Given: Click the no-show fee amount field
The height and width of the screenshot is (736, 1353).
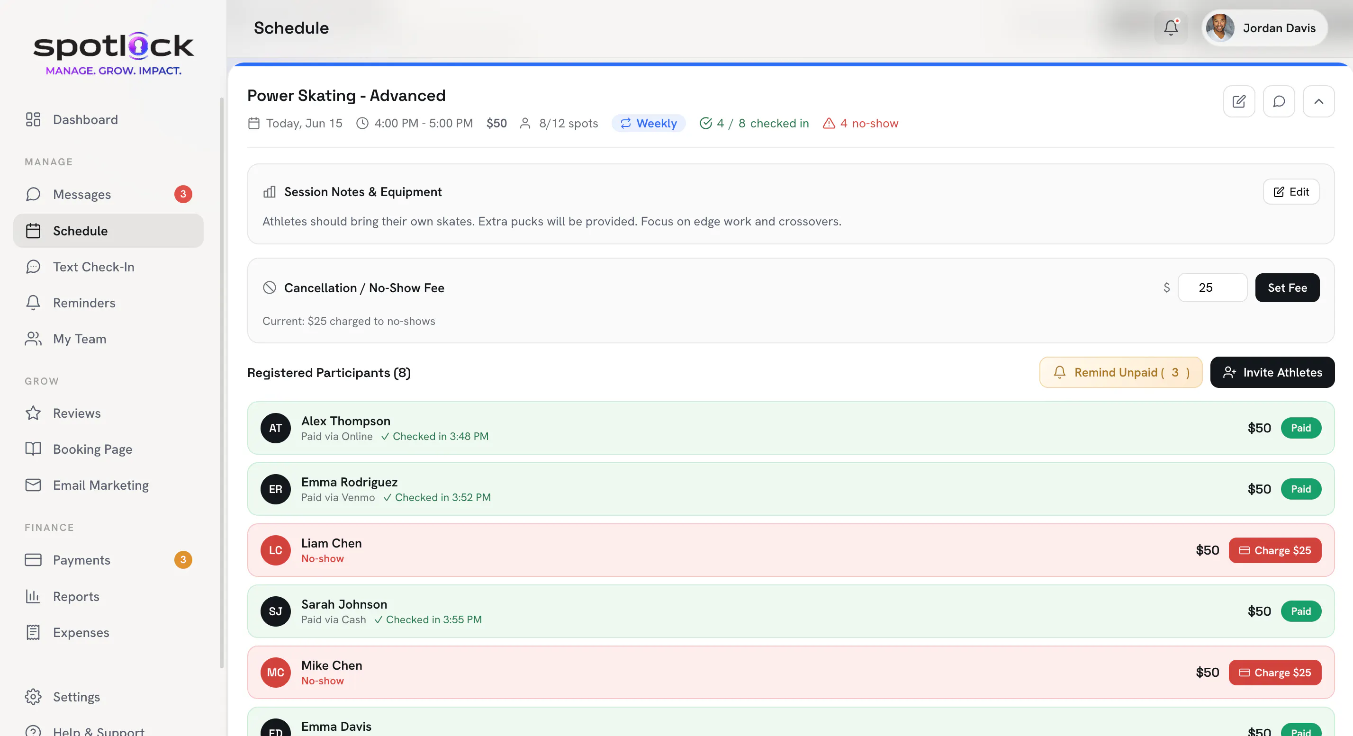Looking at the screenshot, I should pyautogui.click(x=1212, y=287).
